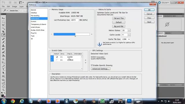Select Transparency & Gamut category
Viewport: 185px width, 104px height.
[38, 24]
